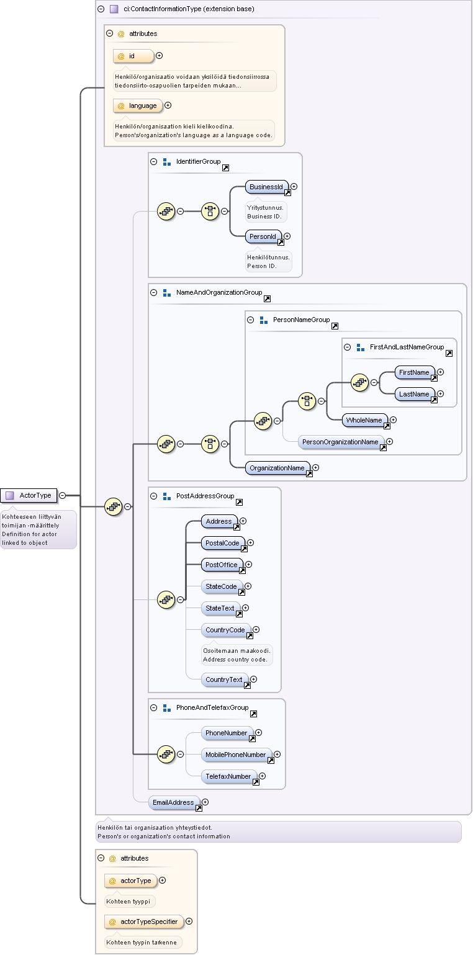Expand the actorType attribute plus button
This screenshot has width=473, height=955.
click(163, 881)
